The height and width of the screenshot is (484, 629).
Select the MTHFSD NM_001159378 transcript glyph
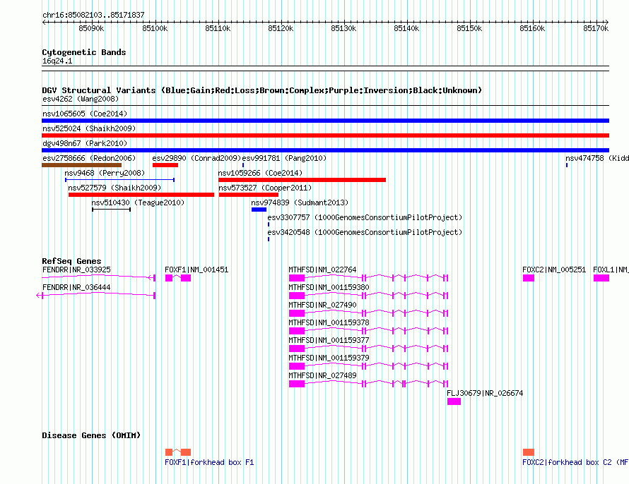[368, 331]
